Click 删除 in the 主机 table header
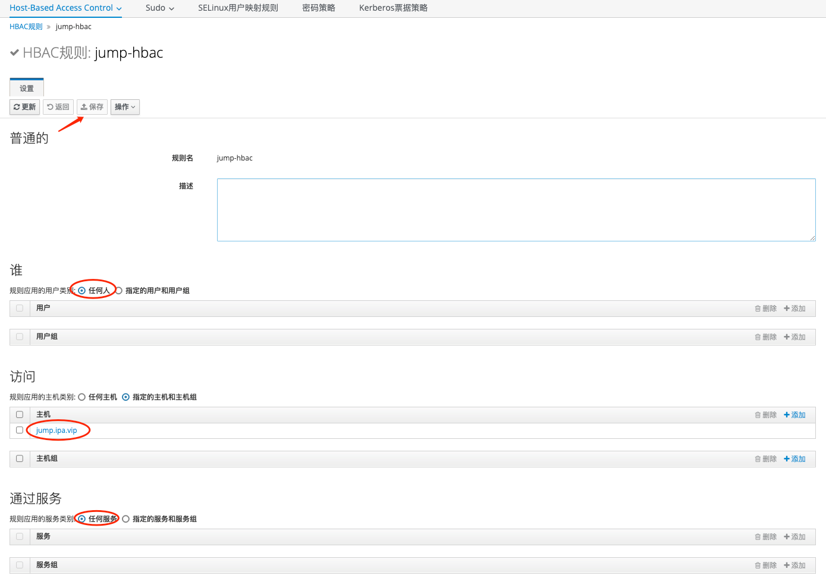The image size is (826, 575). (x=766, y=415)
